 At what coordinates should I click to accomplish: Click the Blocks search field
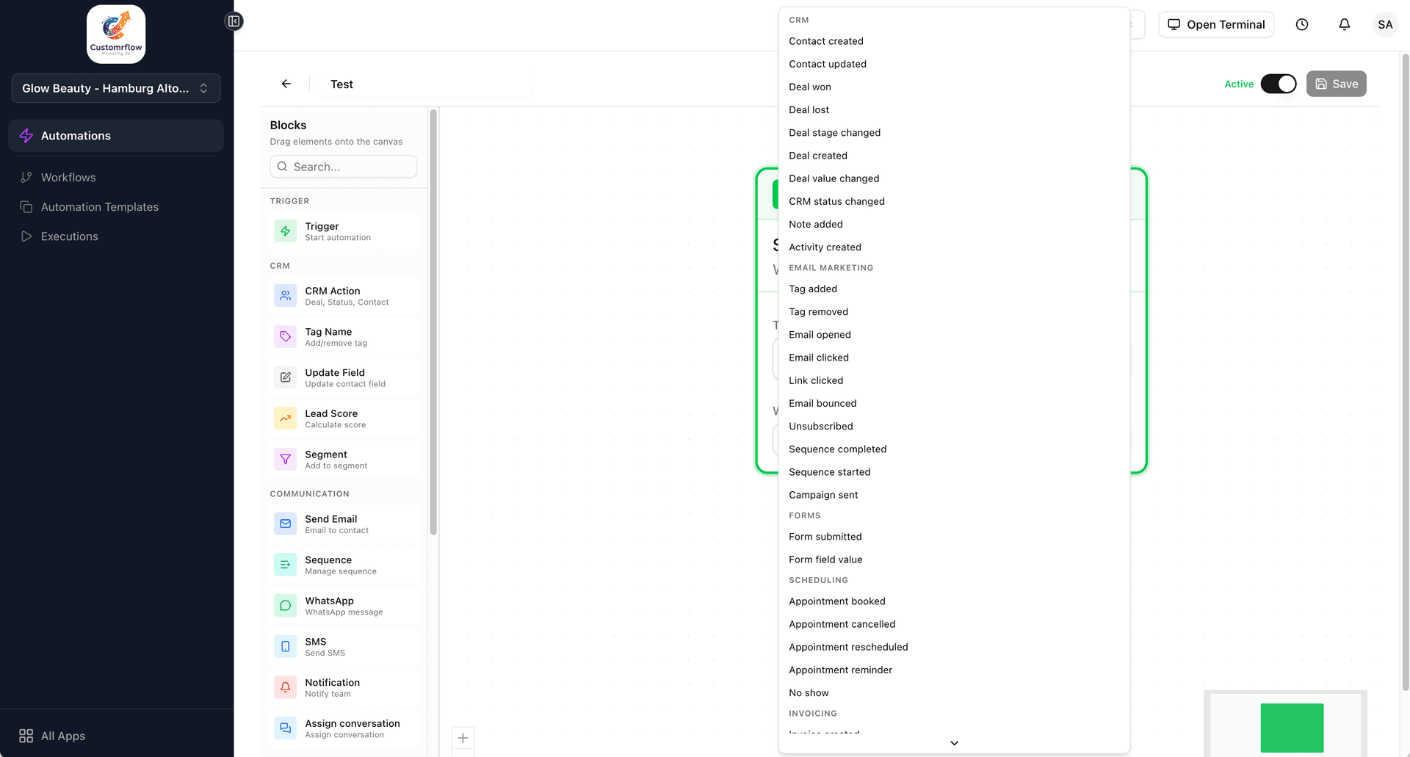pos(343,167)
